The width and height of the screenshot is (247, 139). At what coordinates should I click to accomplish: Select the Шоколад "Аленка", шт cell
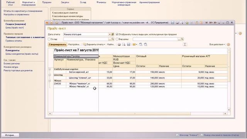(82, 78)
